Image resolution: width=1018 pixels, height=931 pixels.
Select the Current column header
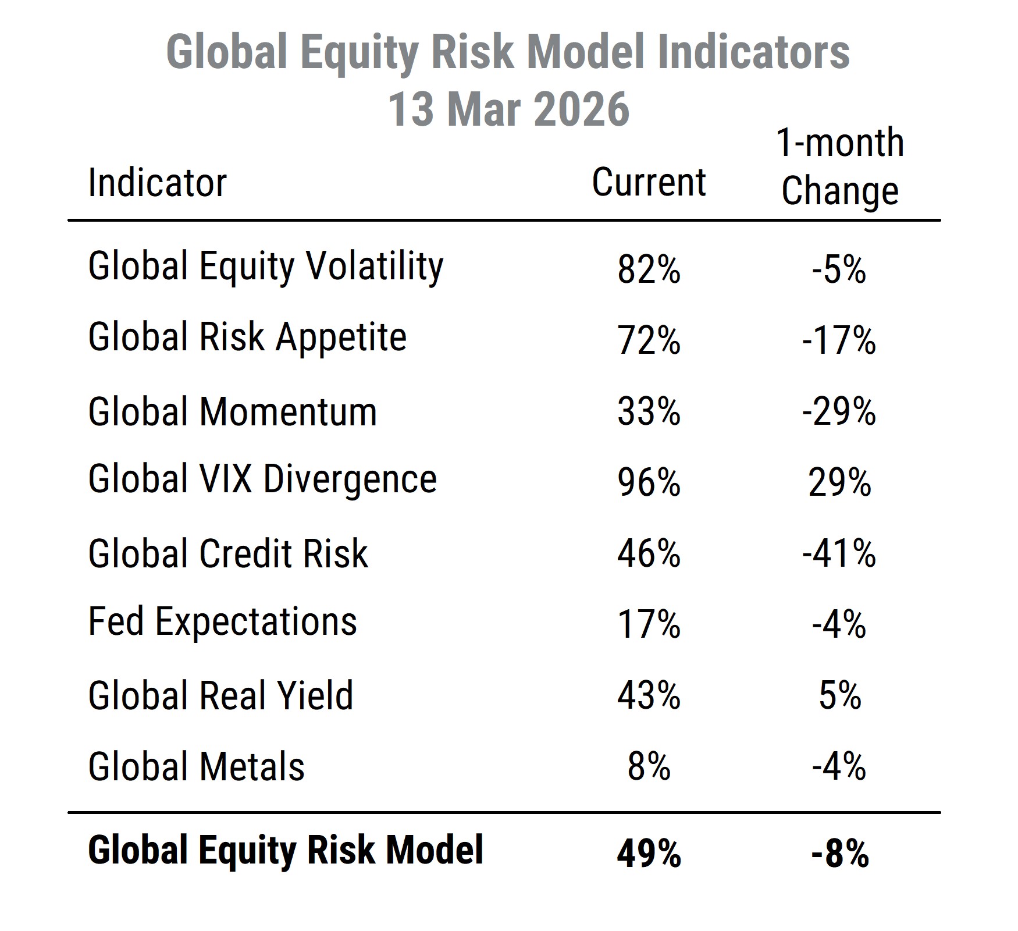point(649,182)
